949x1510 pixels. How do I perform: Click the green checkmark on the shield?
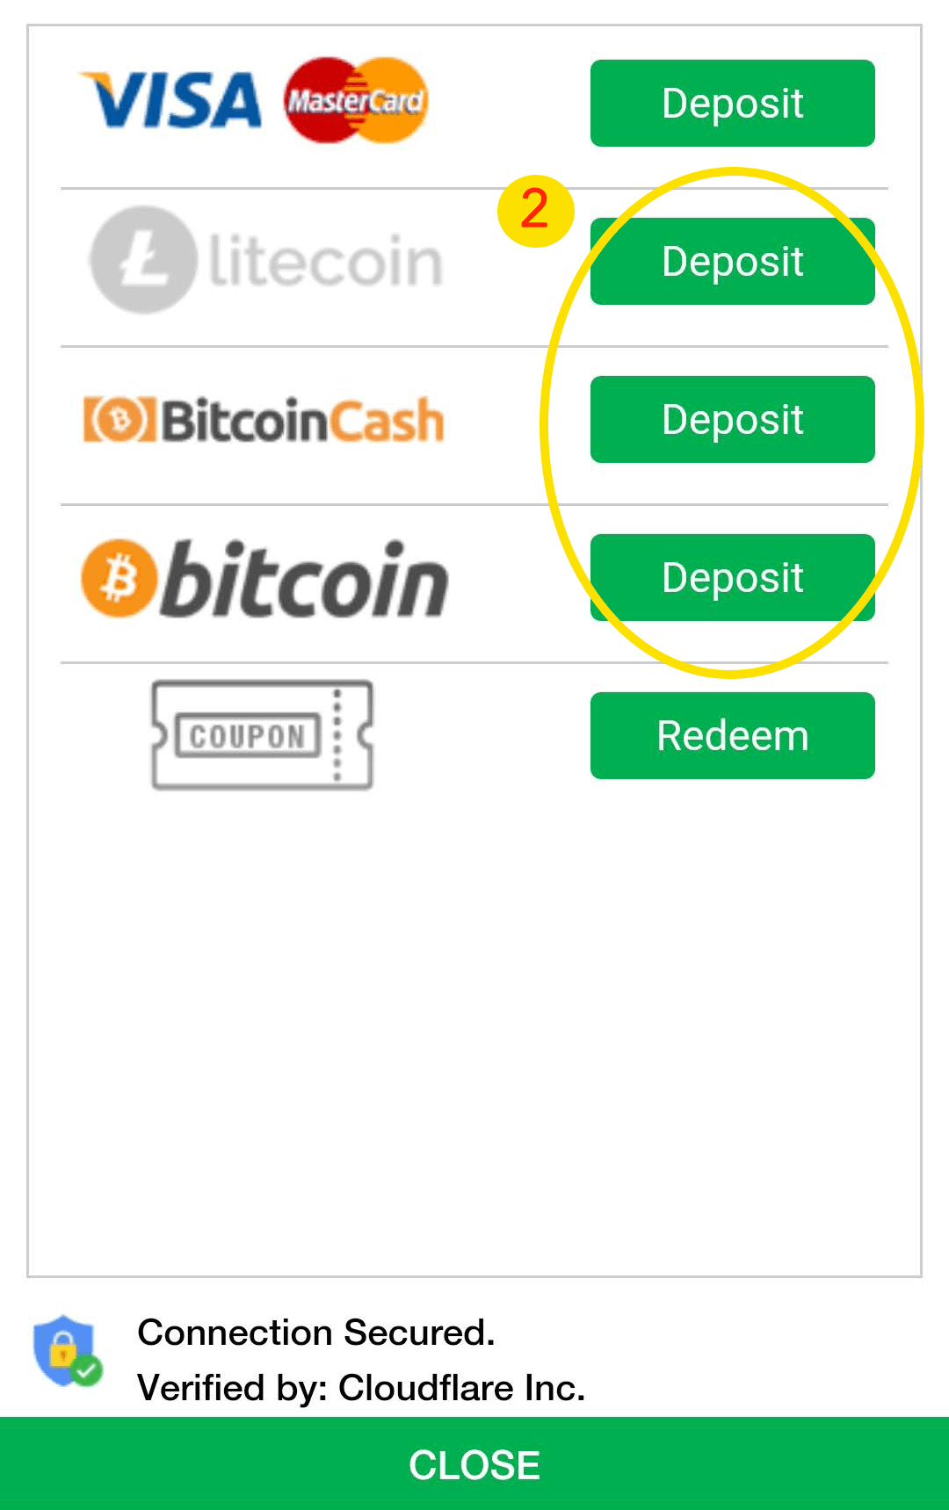point(86,1370)
